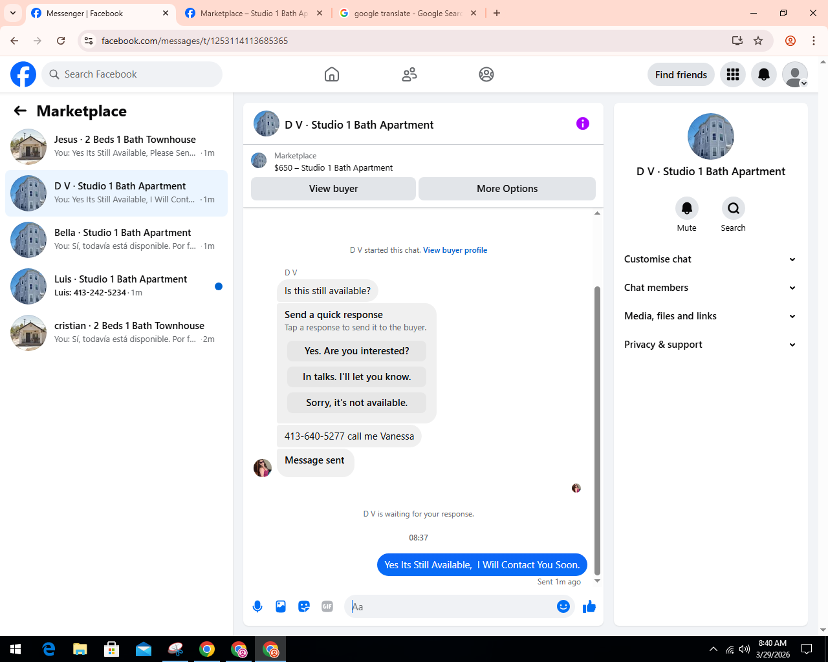Go back from Marketplace chats list
Viewport: 828px width, 662px height.
(x=20, y=111)
